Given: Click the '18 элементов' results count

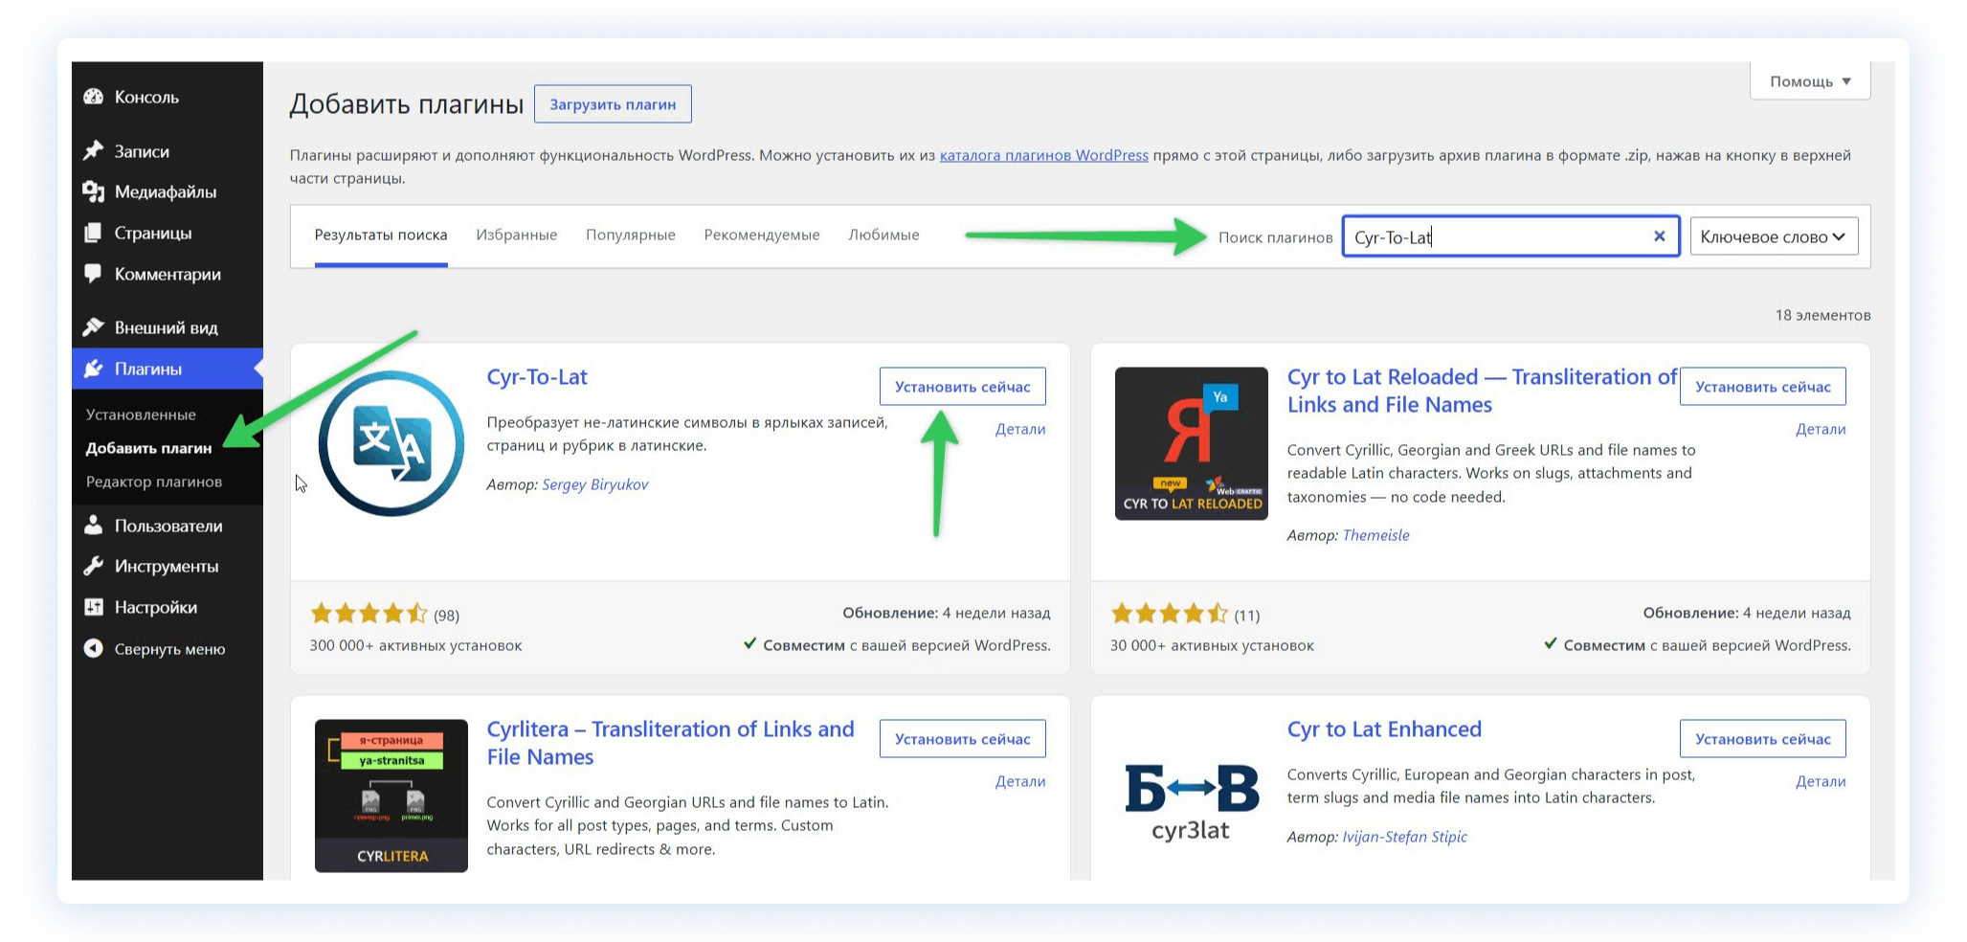Looking at the screenshot, I should pos(1822,315).
